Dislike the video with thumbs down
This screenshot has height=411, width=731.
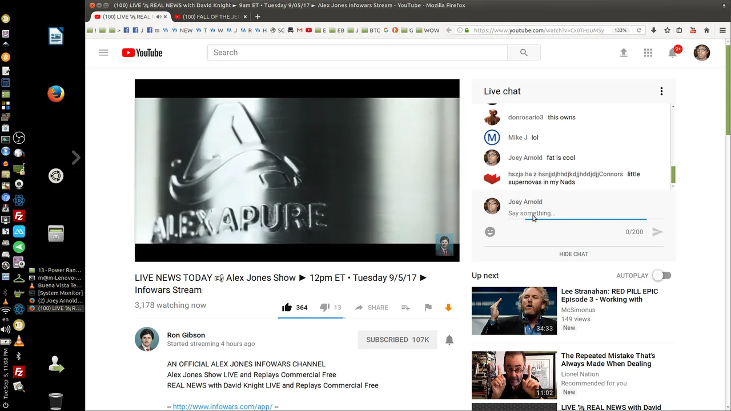[x=324, y=307]
